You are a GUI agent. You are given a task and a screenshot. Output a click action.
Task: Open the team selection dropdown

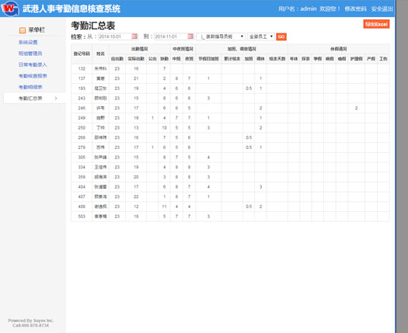click(221, 36)
